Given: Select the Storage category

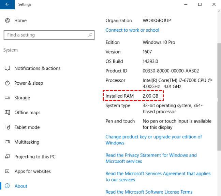Looking at the screenshot, I should click(x=22, y=98).
